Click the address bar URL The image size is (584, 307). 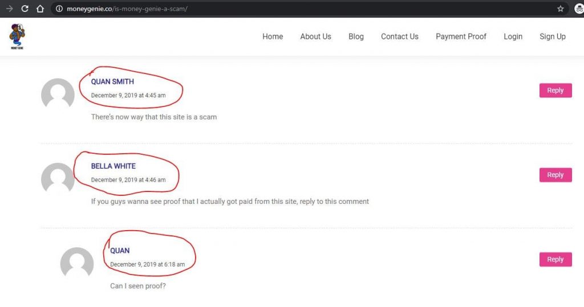point(127,9)
